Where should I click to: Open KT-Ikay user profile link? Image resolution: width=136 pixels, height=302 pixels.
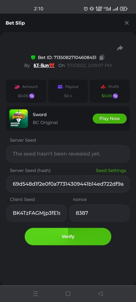tap(44, 65)
